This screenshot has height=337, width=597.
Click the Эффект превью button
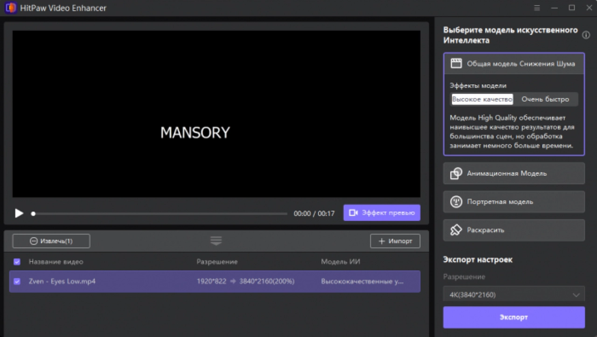382,213
